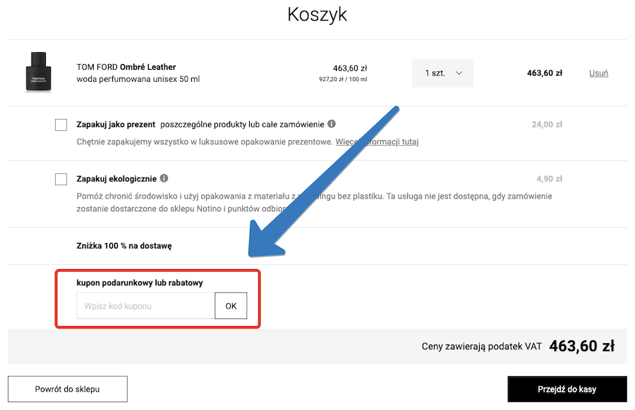635x410 pixels.
Task: Return to shop with Powrót do sklepu
Action: [x=67, y=389]
